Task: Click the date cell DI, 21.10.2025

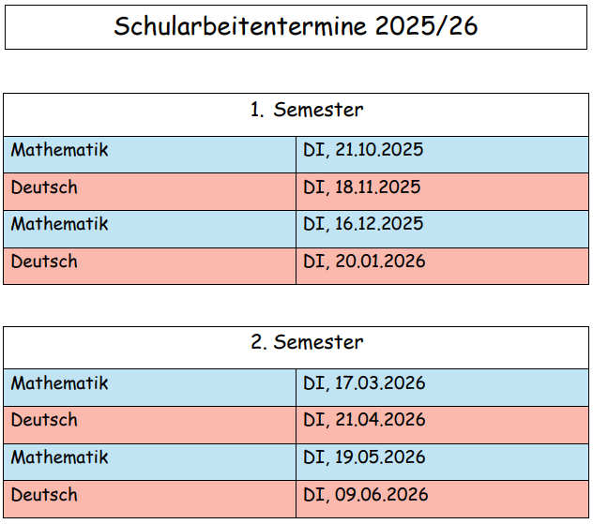Action: tap(363, 150)
